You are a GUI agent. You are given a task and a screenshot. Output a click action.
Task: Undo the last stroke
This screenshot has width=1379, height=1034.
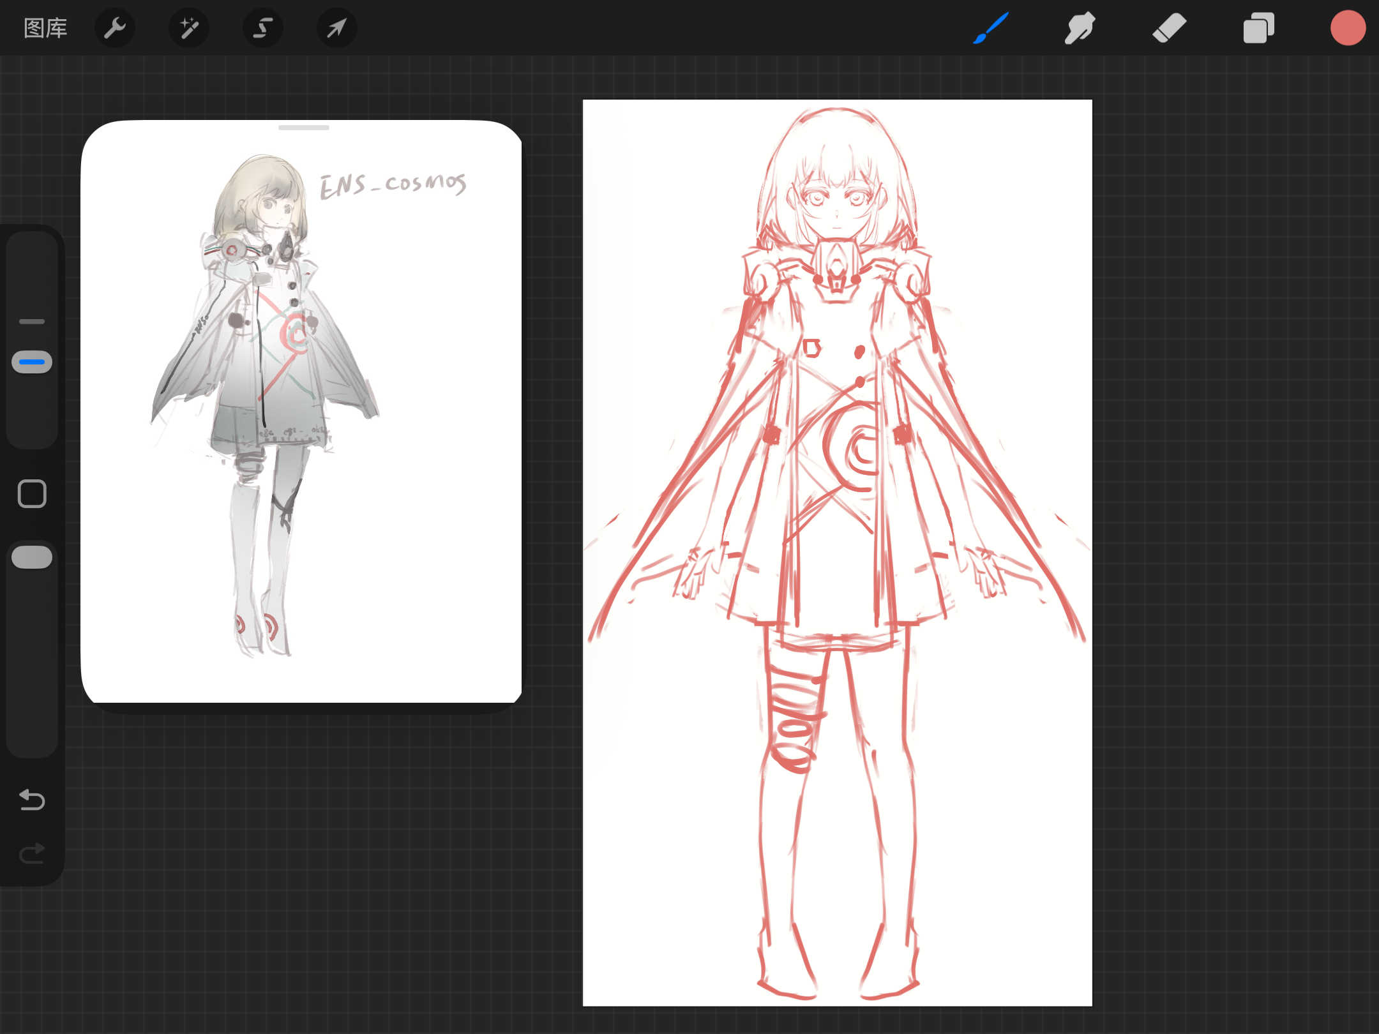coord(32,800)
